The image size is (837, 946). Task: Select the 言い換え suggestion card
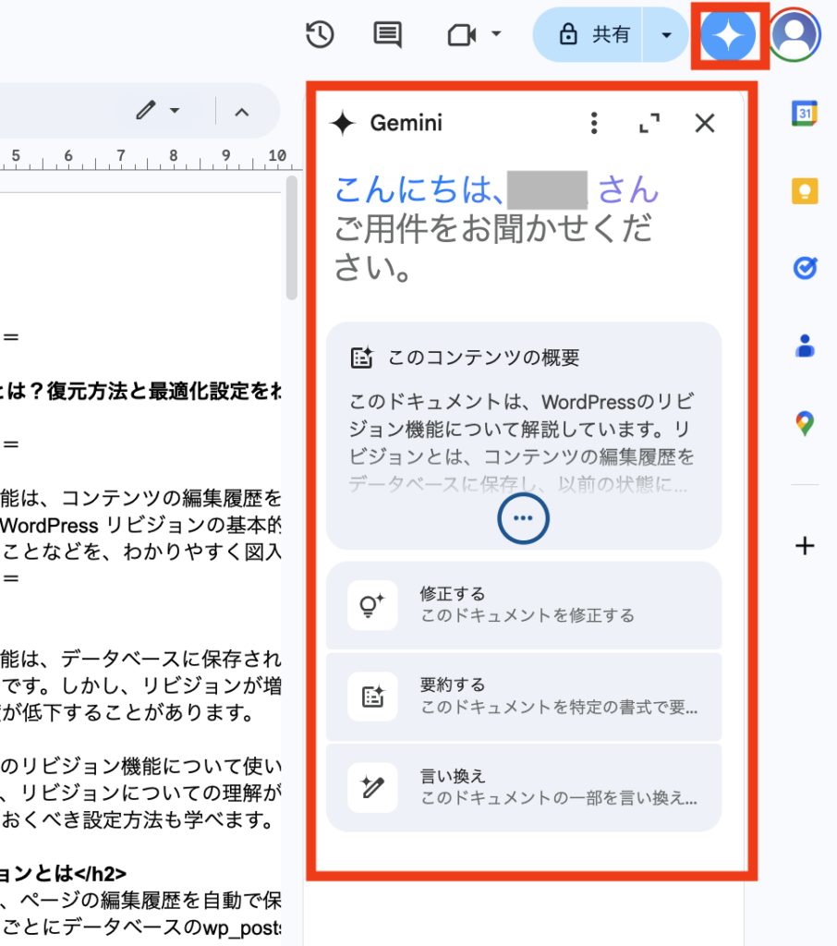[524, 787]
